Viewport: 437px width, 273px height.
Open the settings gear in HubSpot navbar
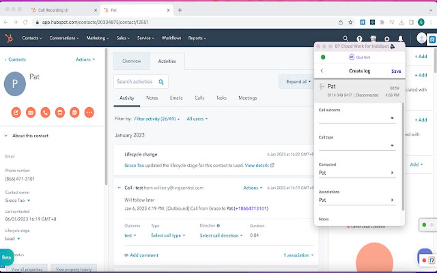pyautogui.click(x=386, y=39)
